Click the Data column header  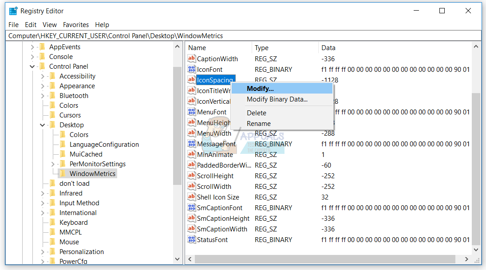coord(328,48)
